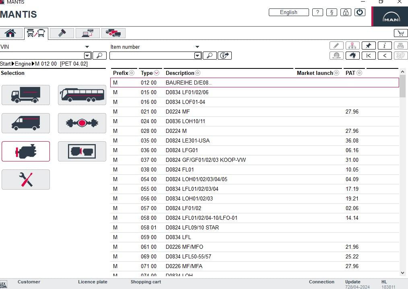
Task: Switch to the truck and bus vehicle tab
Action: pos(36,33)
